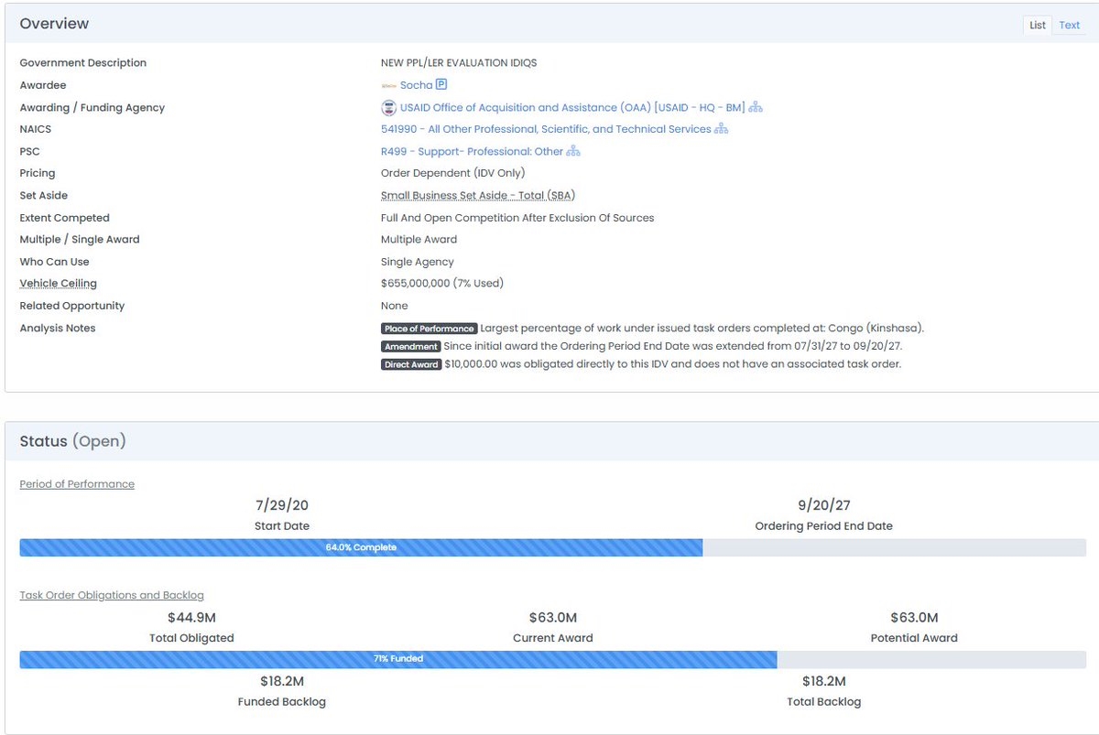The width and height of the screenshot is (1099, 735).
Task: Click the Extent Competed label
Action: pyautogui.click(x=65, y=218)
